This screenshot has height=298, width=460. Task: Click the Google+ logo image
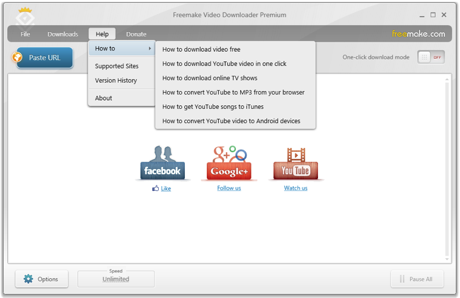(229, 162)
